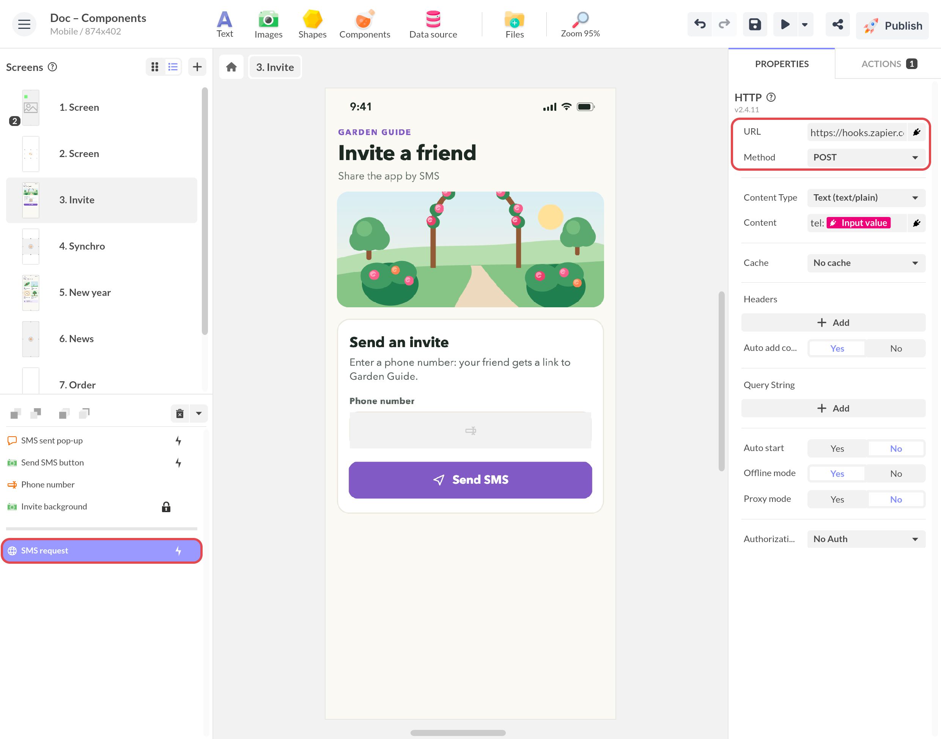The height and width of the screenshot is (739, 941).
Task: Open the Images tool
Action: 268,24
